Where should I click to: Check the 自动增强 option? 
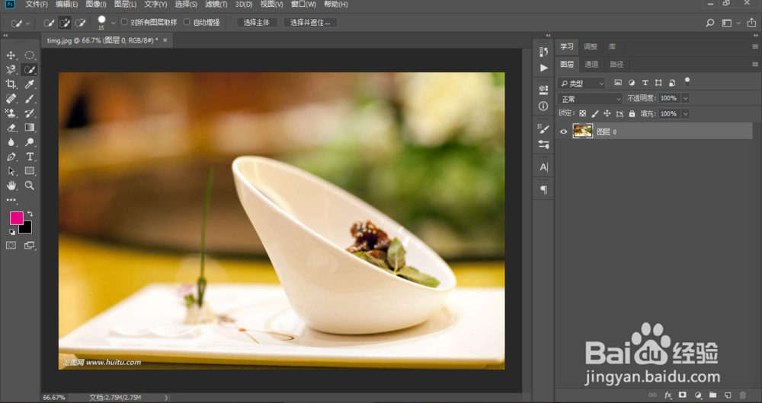coord(187,23)
